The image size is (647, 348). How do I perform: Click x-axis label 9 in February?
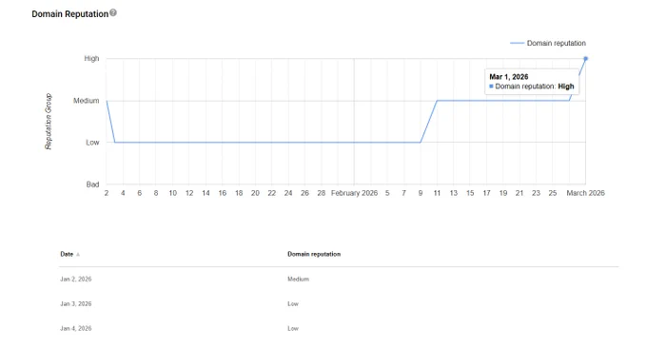coord(421,193)
